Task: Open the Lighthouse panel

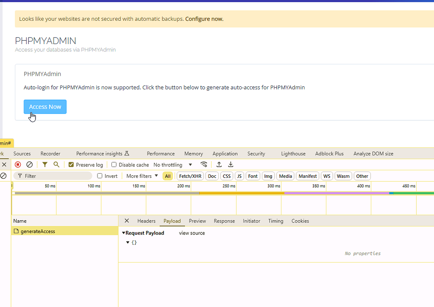Action: click(293, 153)
